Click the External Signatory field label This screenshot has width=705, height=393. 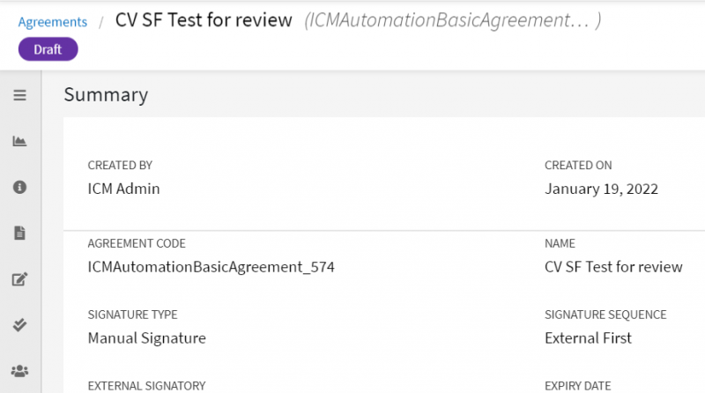click(x=146, y=385)
